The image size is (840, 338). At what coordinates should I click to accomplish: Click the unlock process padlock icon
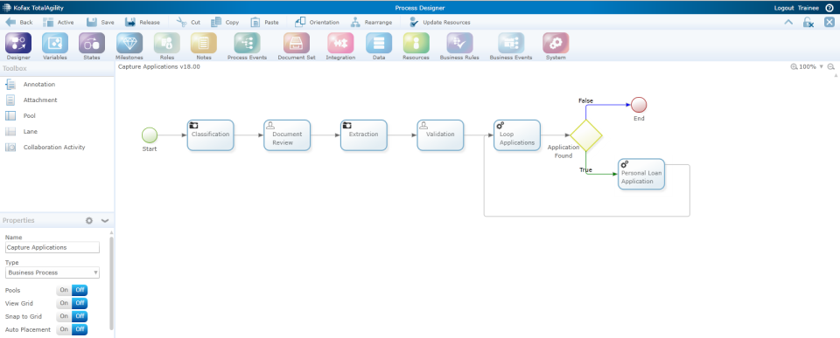point(808,23)
